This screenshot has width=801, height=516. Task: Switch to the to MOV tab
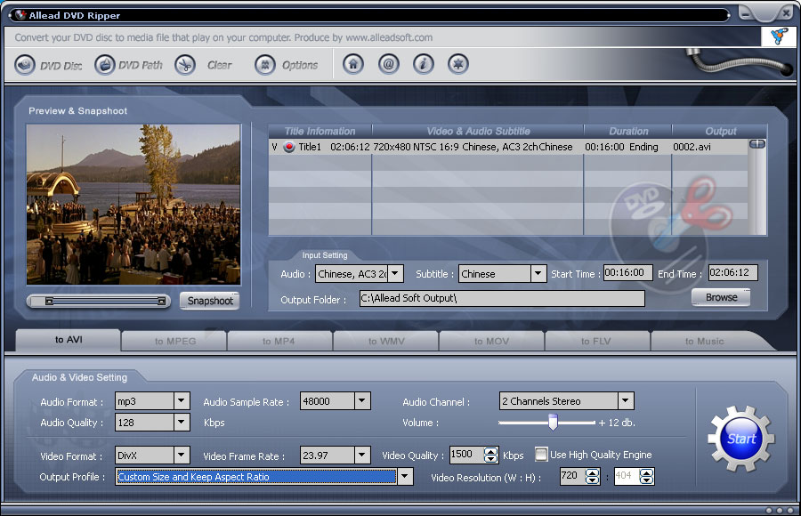[491, 341]
